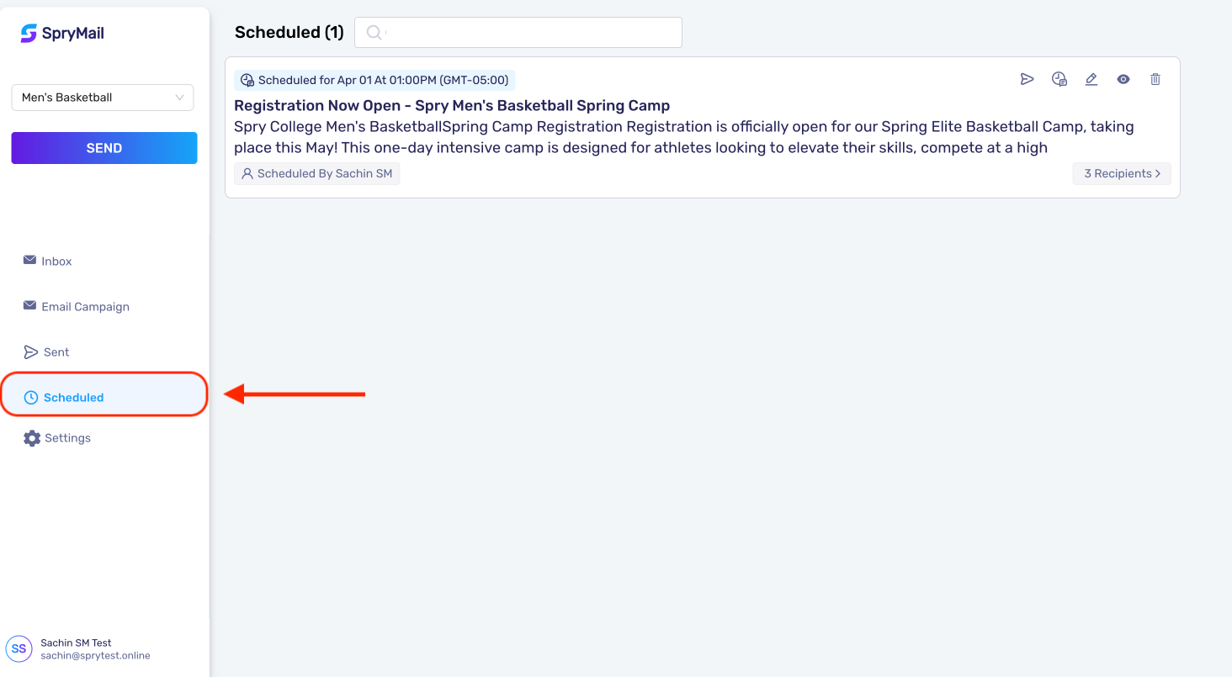Viewport: 1232px width, 677px height.
Task: Click the Scheduled (1) heading
Action: tap(289, 33)
